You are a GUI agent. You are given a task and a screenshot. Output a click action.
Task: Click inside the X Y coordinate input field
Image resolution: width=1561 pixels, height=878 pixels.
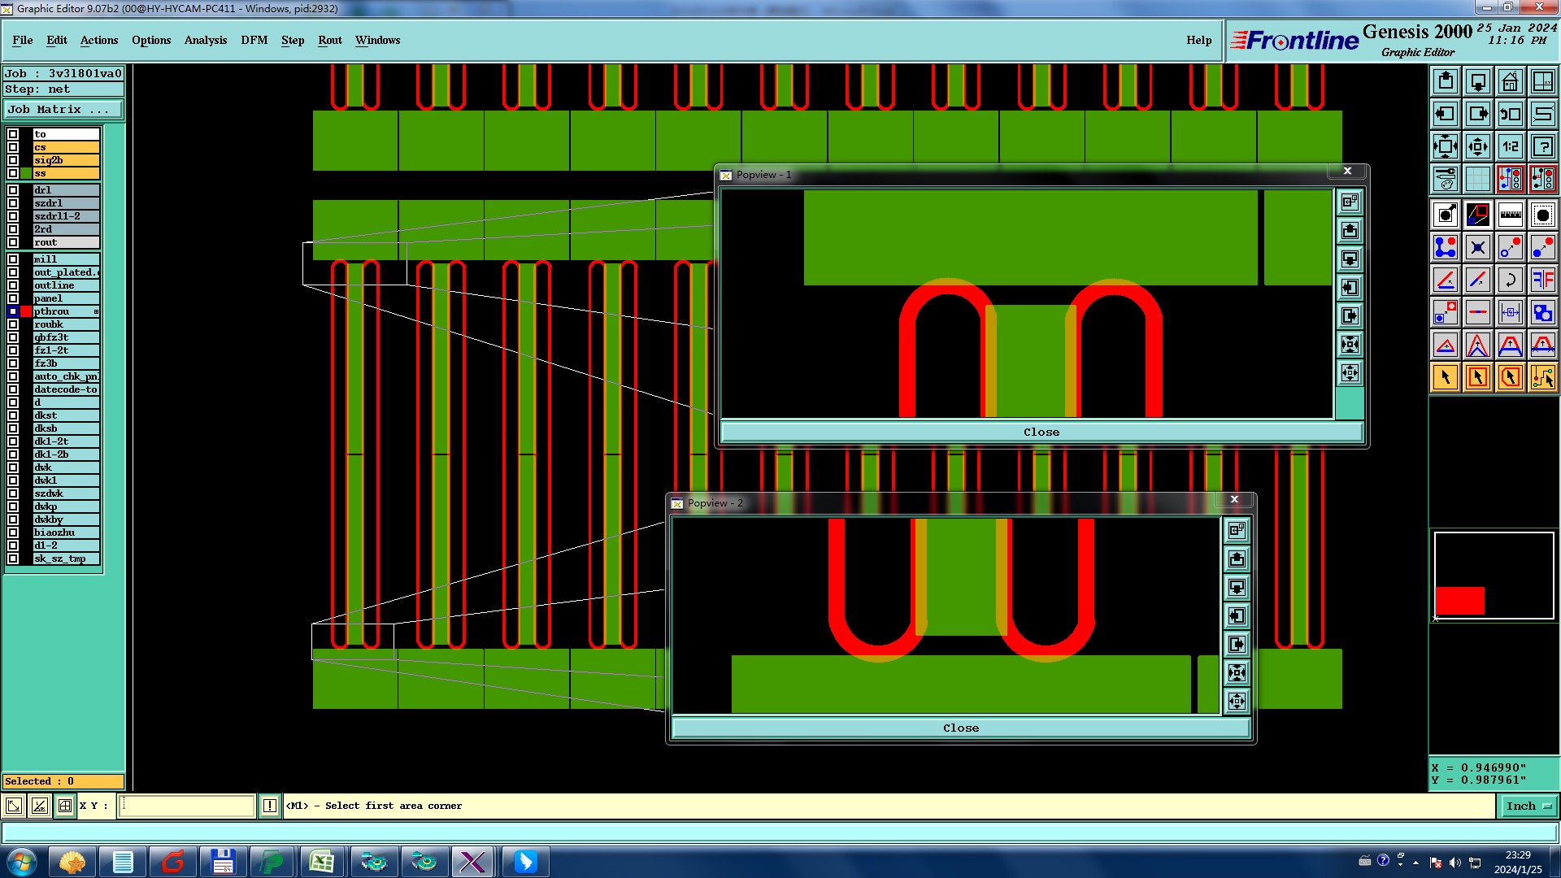[187, 806]
